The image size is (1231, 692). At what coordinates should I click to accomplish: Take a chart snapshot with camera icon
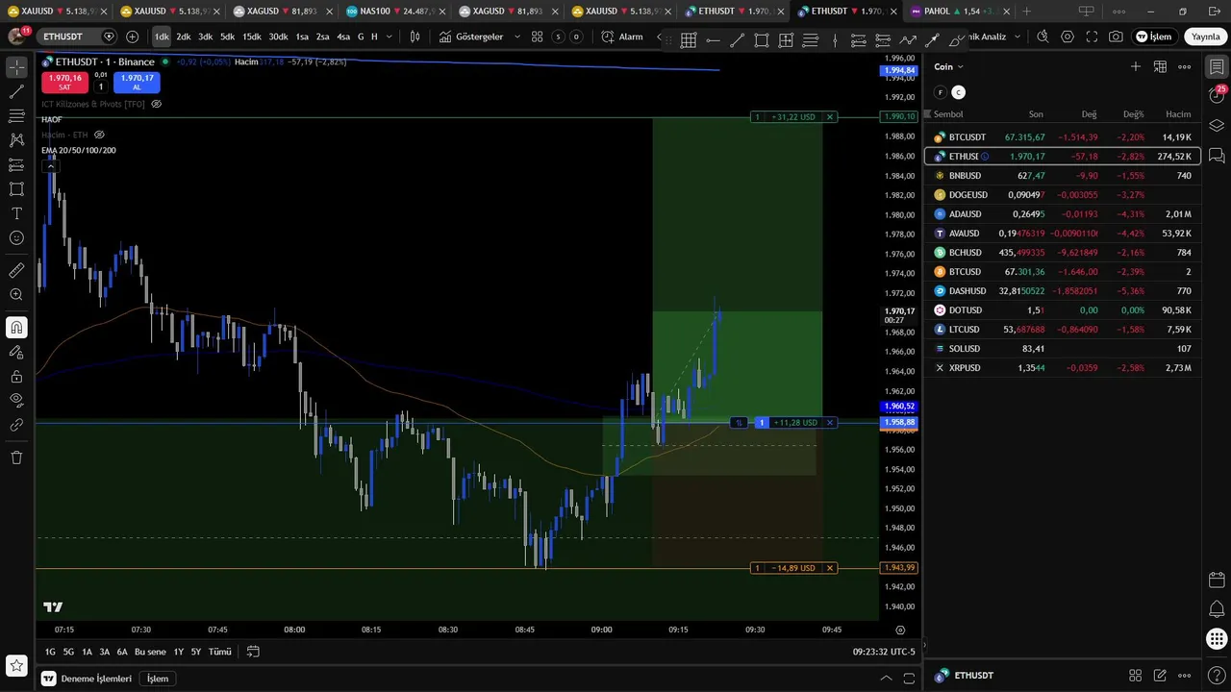(1116, 37)
